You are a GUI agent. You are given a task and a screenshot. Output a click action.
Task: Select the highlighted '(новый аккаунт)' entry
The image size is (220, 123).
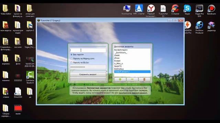click(x=132, y=72)
